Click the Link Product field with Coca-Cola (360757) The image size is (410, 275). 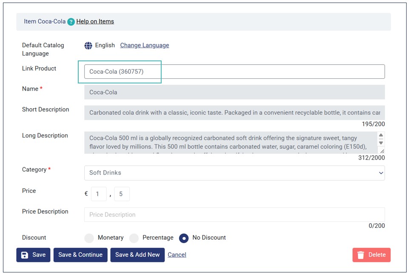click(x=234, y=72)
